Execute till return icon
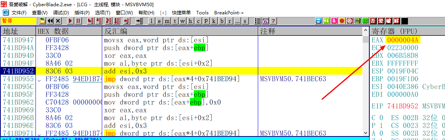 (x=126, y=21)
